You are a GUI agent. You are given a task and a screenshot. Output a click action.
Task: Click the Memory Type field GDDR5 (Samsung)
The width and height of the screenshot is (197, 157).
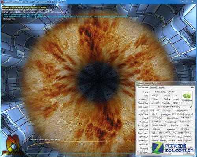[159, 126]
